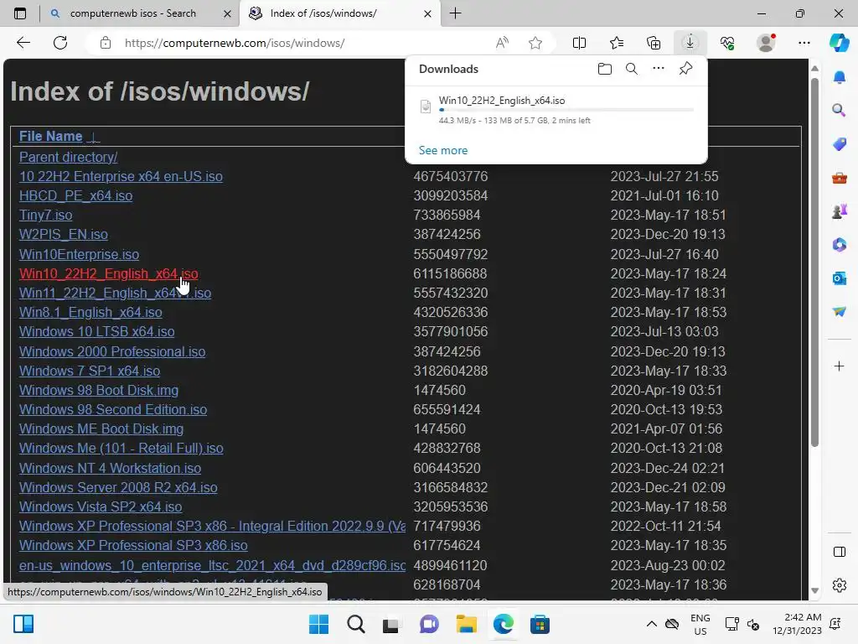858x644 pixels.
Task: Show hidden system tray icons
Action: tap(651, 624)
